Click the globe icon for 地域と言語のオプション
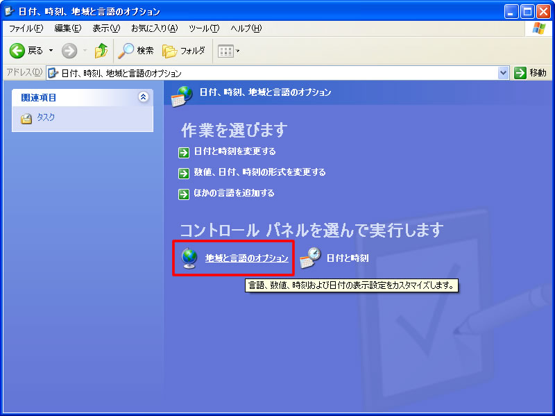Image resolution: width=555 pixels, height=416 pixels. (189, 258)
